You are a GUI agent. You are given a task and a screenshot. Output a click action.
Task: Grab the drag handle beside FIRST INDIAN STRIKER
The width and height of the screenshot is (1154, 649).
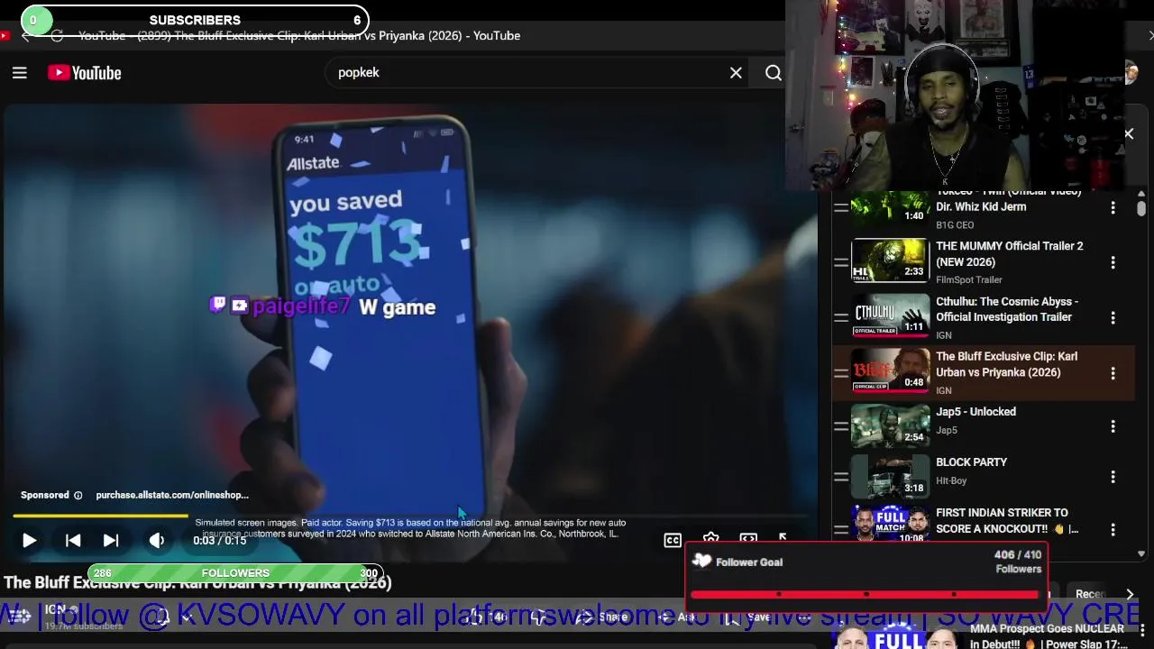(x=840, y=529)
